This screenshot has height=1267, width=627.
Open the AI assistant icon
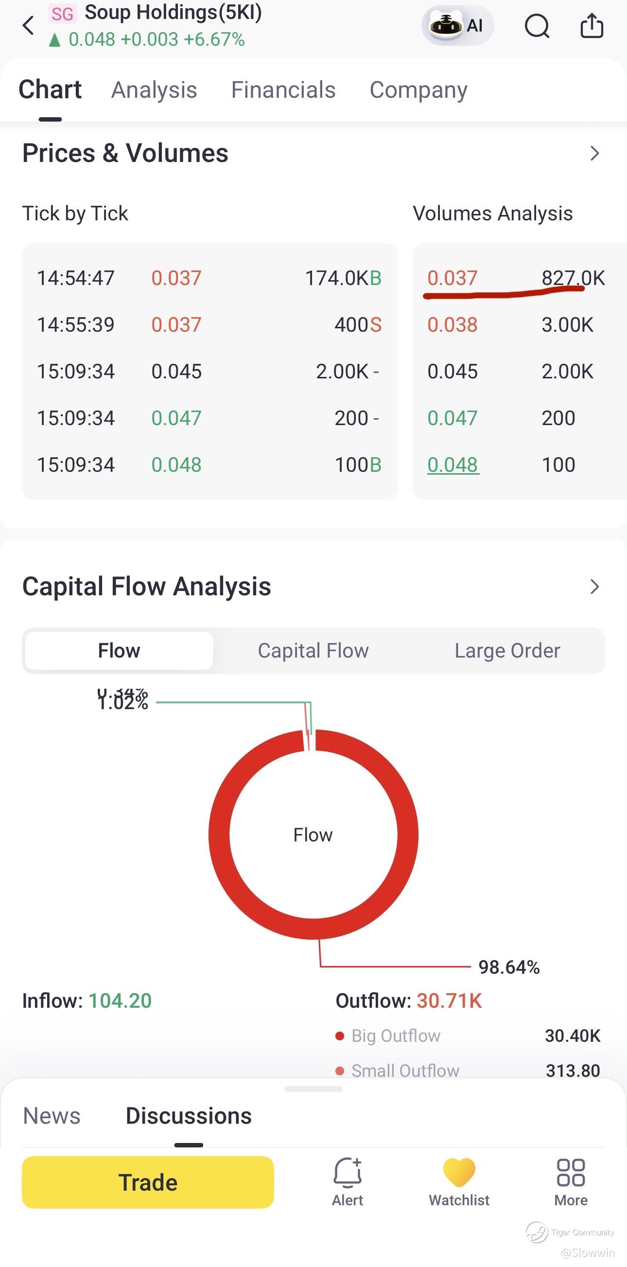tap(457, 26)
